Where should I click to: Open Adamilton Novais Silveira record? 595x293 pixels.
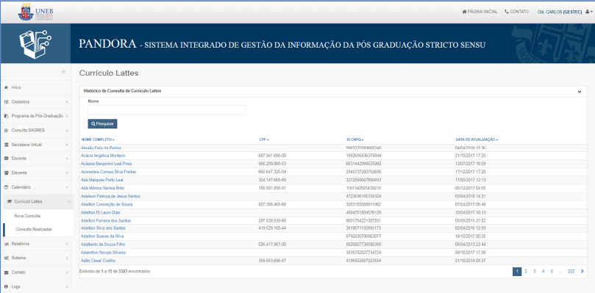pos(103,253)
